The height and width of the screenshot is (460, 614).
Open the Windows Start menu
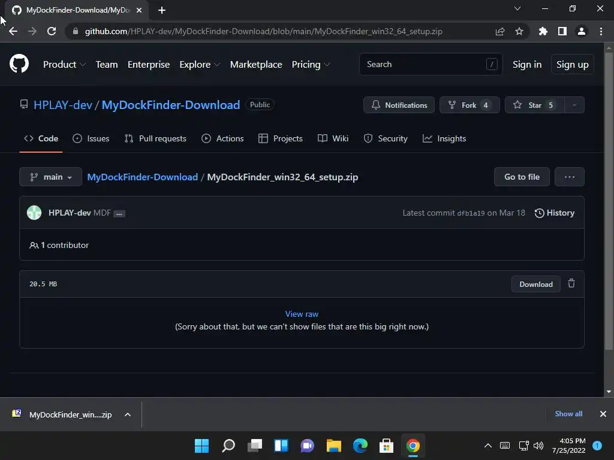[201, 446]
